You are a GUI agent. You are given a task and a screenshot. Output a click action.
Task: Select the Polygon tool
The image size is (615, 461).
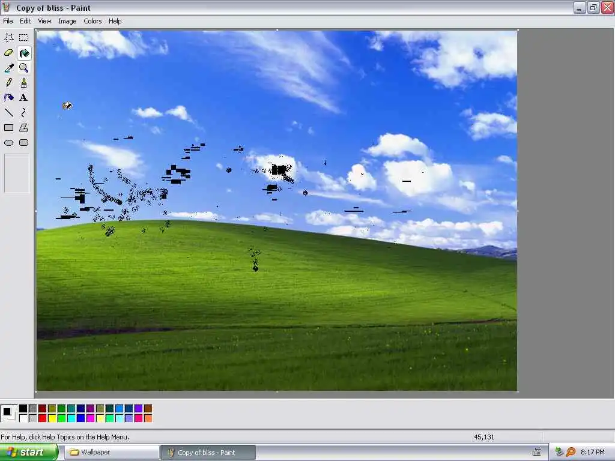(x=24, y=128)
